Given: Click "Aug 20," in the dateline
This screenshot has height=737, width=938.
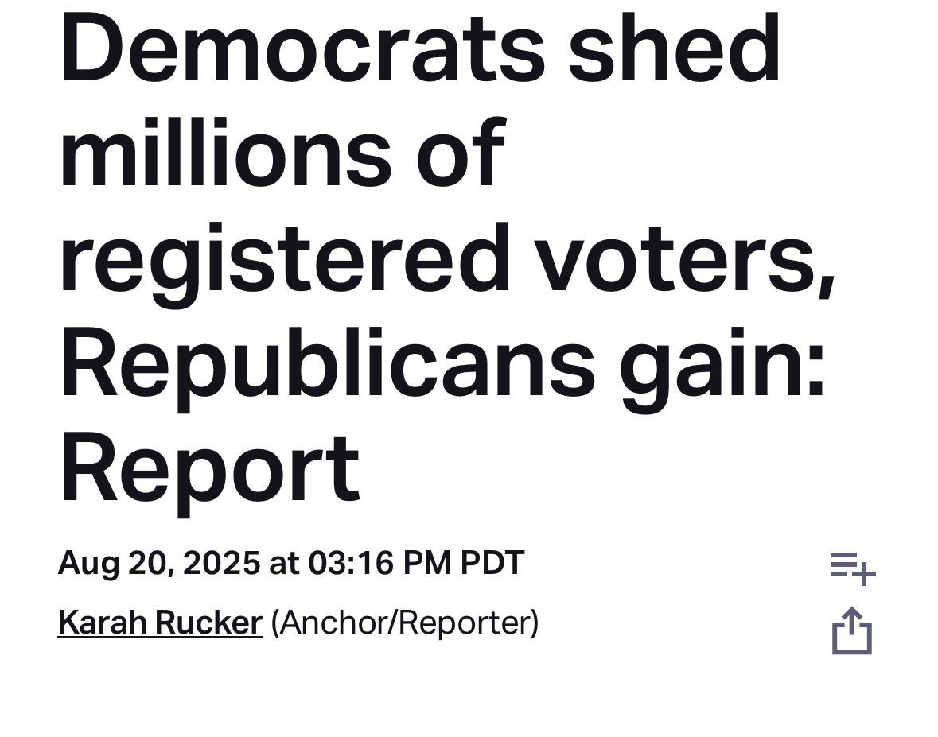Looking at the screenshot, I should 116,564.
